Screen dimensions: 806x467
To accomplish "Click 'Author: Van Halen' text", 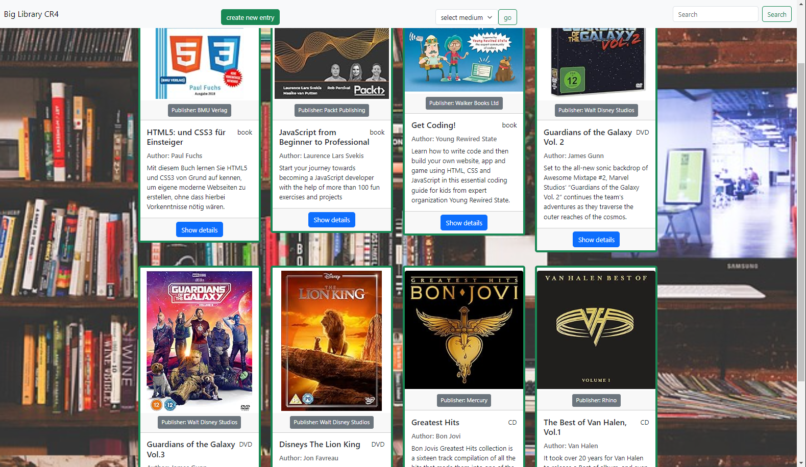I will coord(571,446).
